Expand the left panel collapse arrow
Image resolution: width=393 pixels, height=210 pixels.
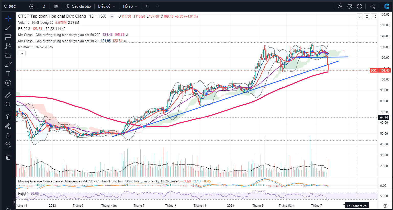pyautogui.click(x=14, y=202)
